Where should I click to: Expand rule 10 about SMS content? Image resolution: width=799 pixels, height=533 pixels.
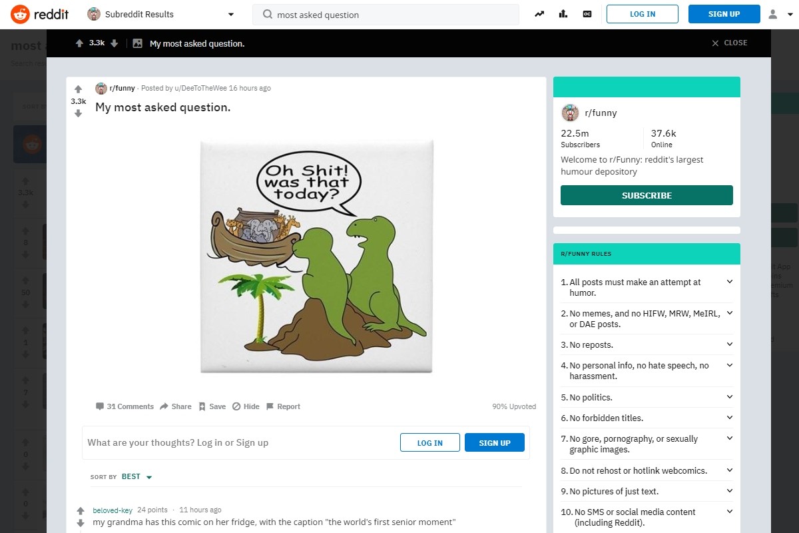(730, 512)
